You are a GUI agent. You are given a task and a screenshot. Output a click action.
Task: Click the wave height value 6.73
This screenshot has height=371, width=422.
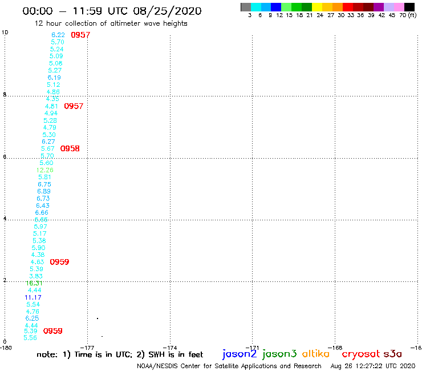pos(43,198)
